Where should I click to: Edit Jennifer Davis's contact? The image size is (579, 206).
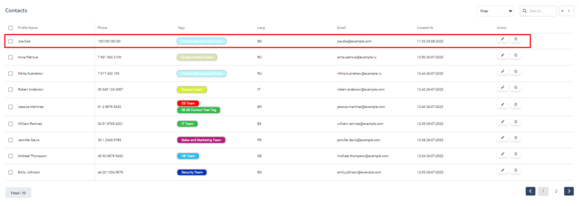tap(502, 138)
